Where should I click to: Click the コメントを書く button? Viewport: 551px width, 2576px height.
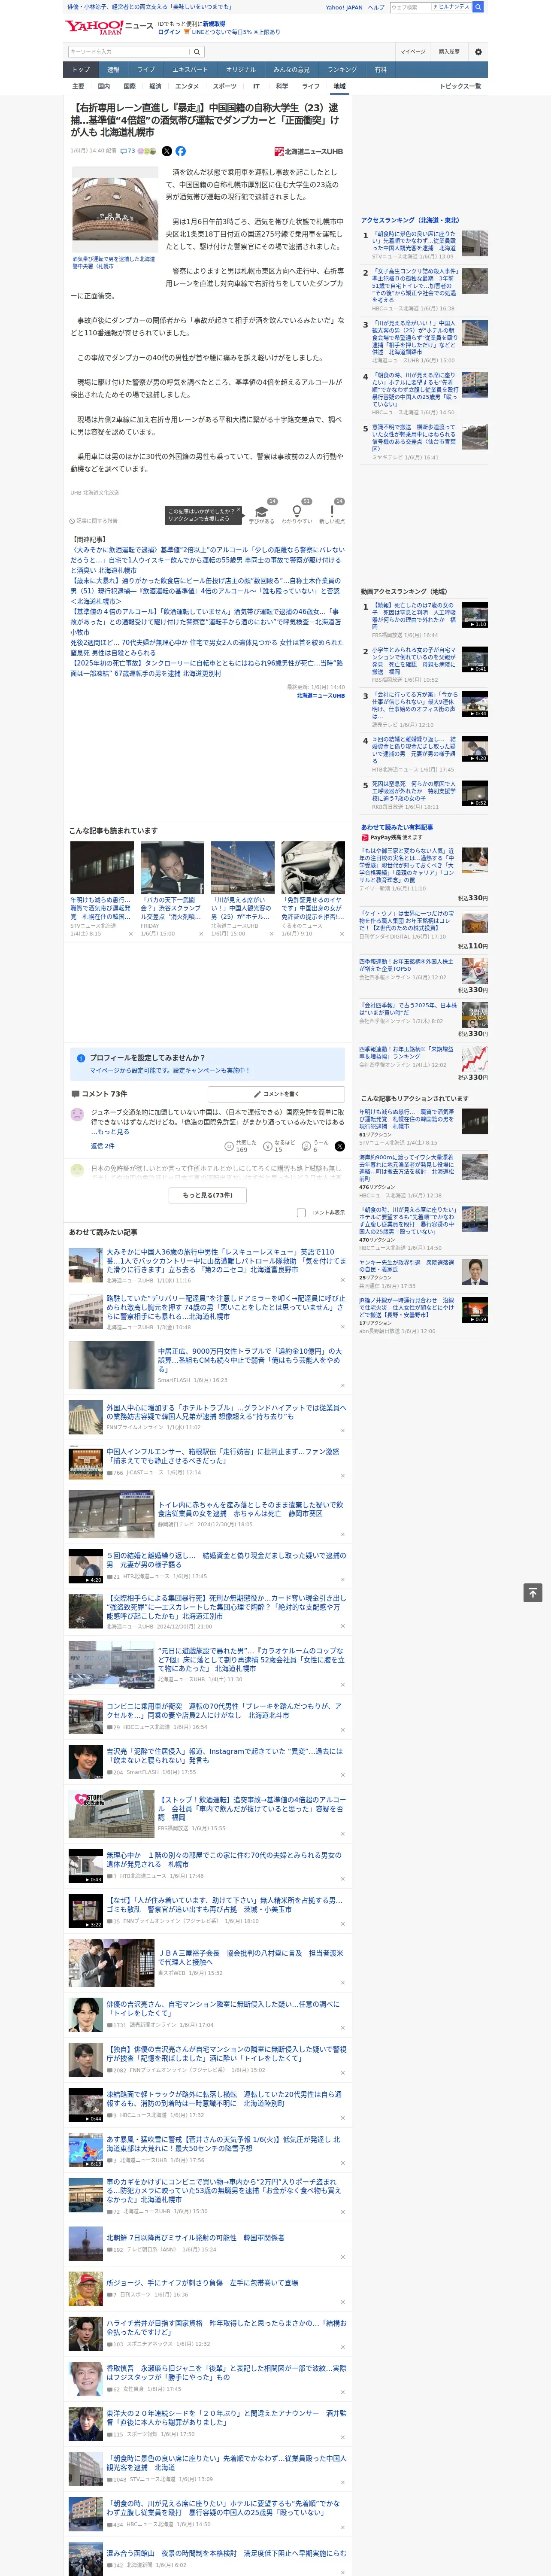click(276, 1094)
